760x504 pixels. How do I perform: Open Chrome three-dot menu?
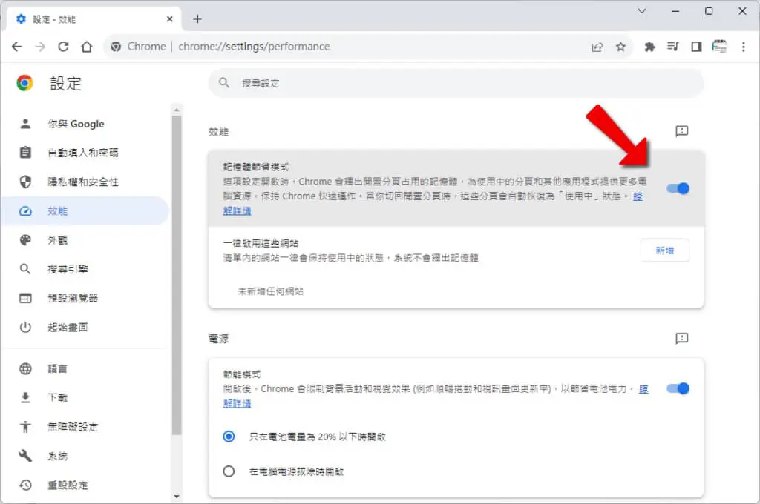743,47
